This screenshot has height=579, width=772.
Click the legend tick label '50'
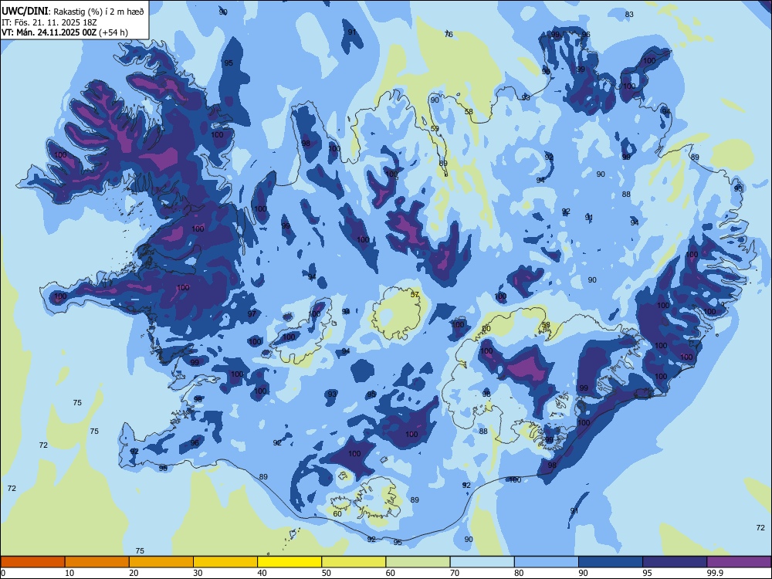(x=327, y=573)
